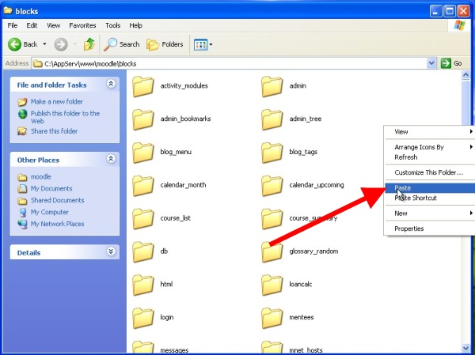The image size is (475, 355).
Task: Open the Help menu
Action: coord(135,25)
